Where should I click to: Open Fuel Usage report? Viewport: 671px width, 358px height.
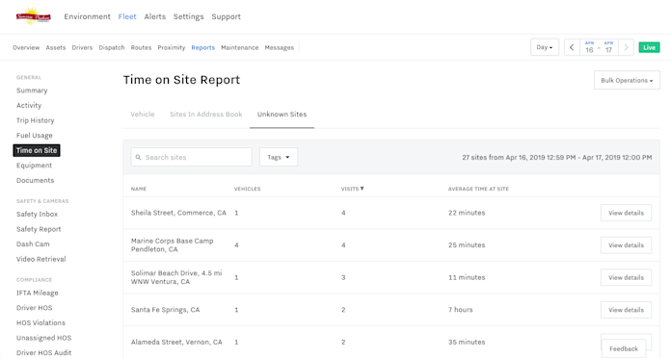click(x=35, y=136)
